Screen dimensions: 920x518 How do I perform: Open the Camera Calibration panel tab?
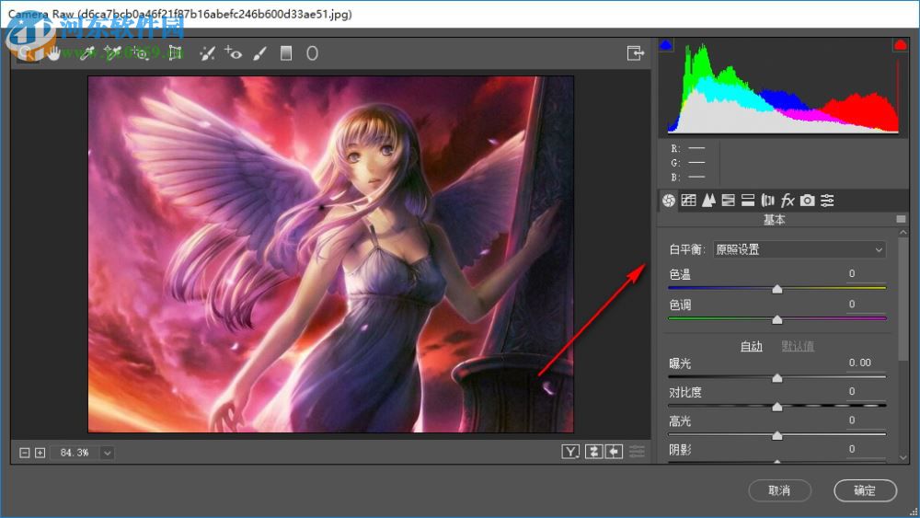point(808,201)
